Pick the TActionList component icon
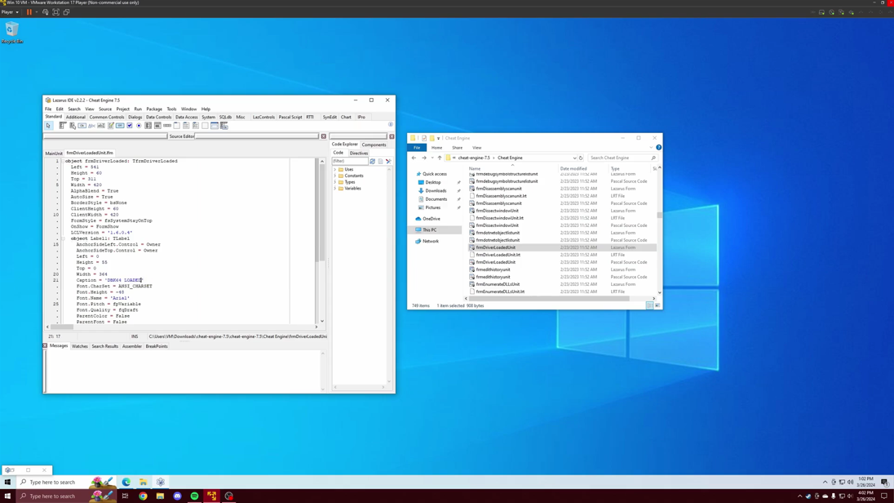The width and height of the screenshot is (894, 503). click(x=224, y=126)
